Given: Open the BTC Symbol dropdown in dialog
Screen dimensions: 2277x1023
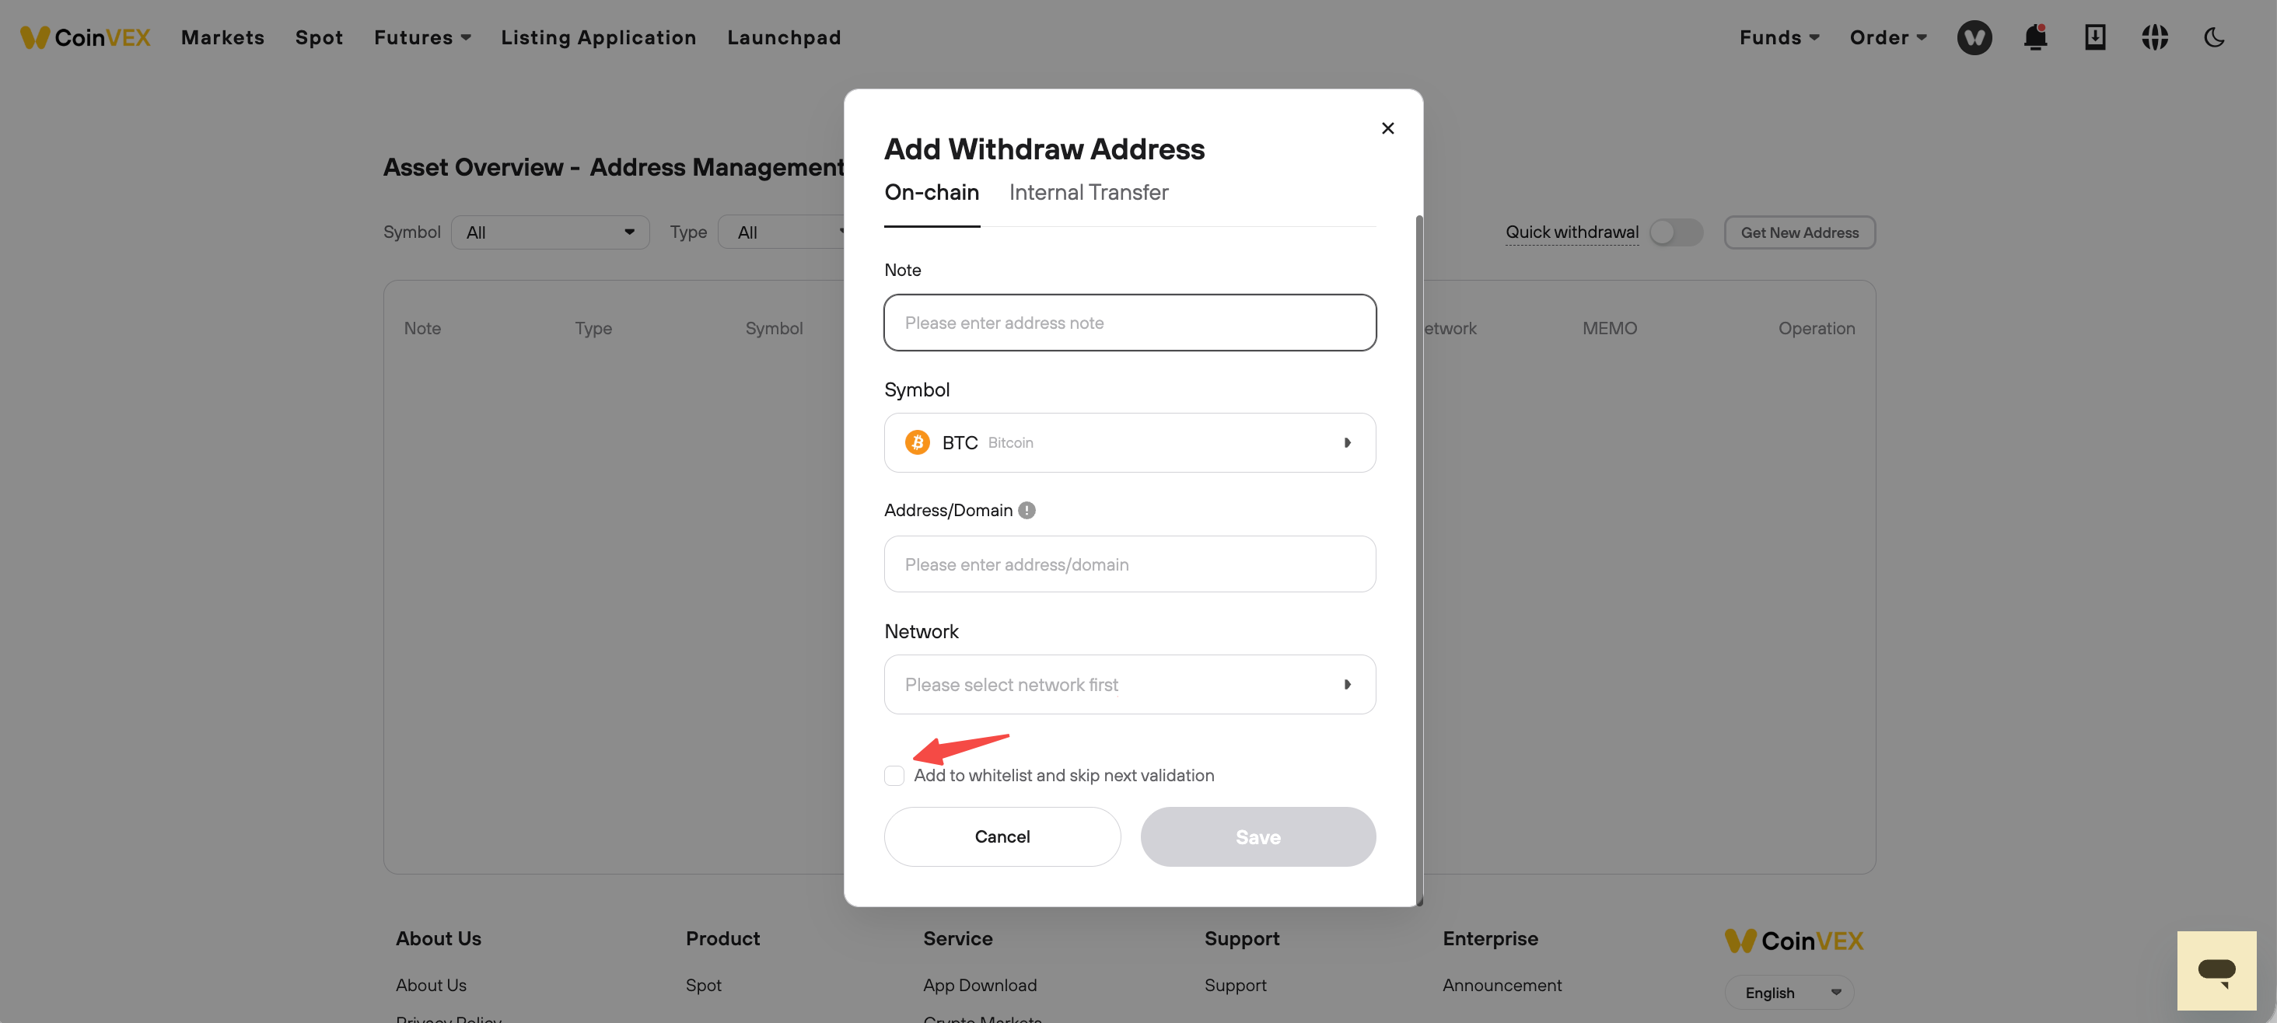Looking at the screenshot, I should click(1130, 442).
